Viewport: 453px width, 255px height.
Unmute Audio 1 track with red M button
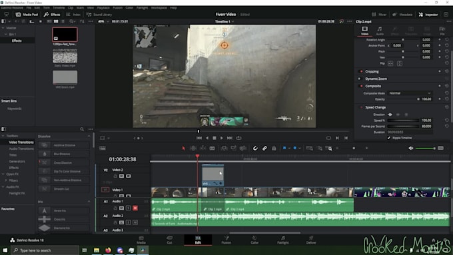click(x=135, y=208)
